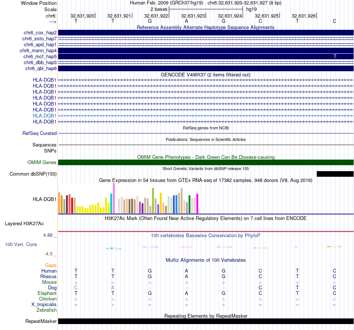
Task: Click the Elephant species row label
Action: pos(47,293)
